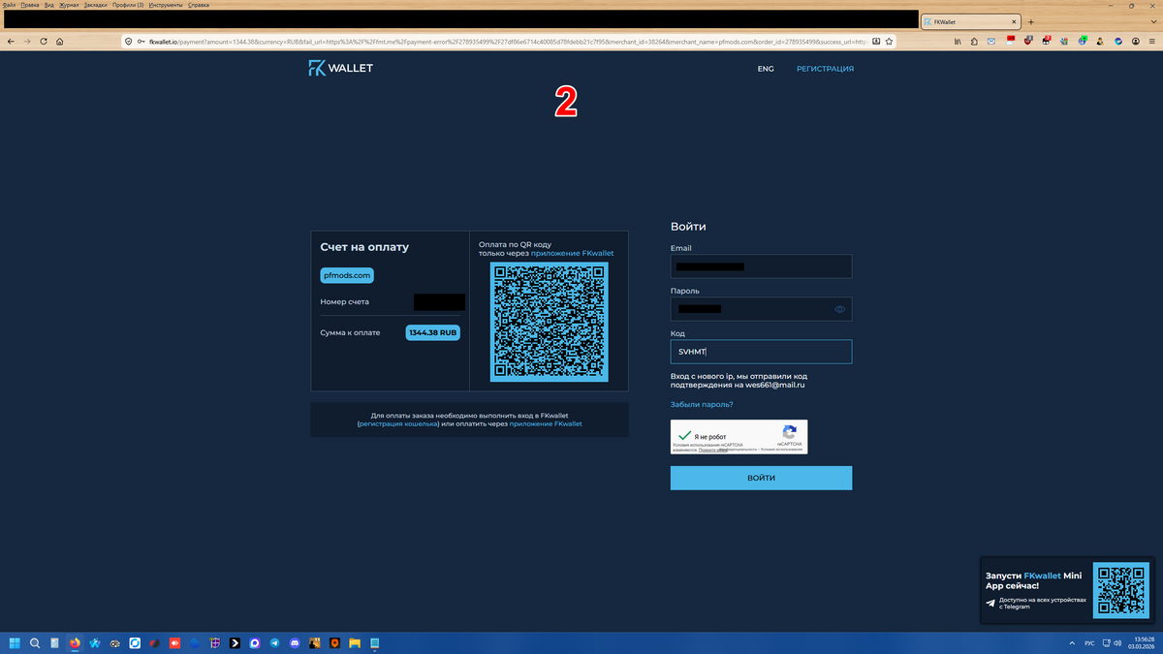Open a new browser tab with plus
The image size is (1163, 654).
(1031, 21)
